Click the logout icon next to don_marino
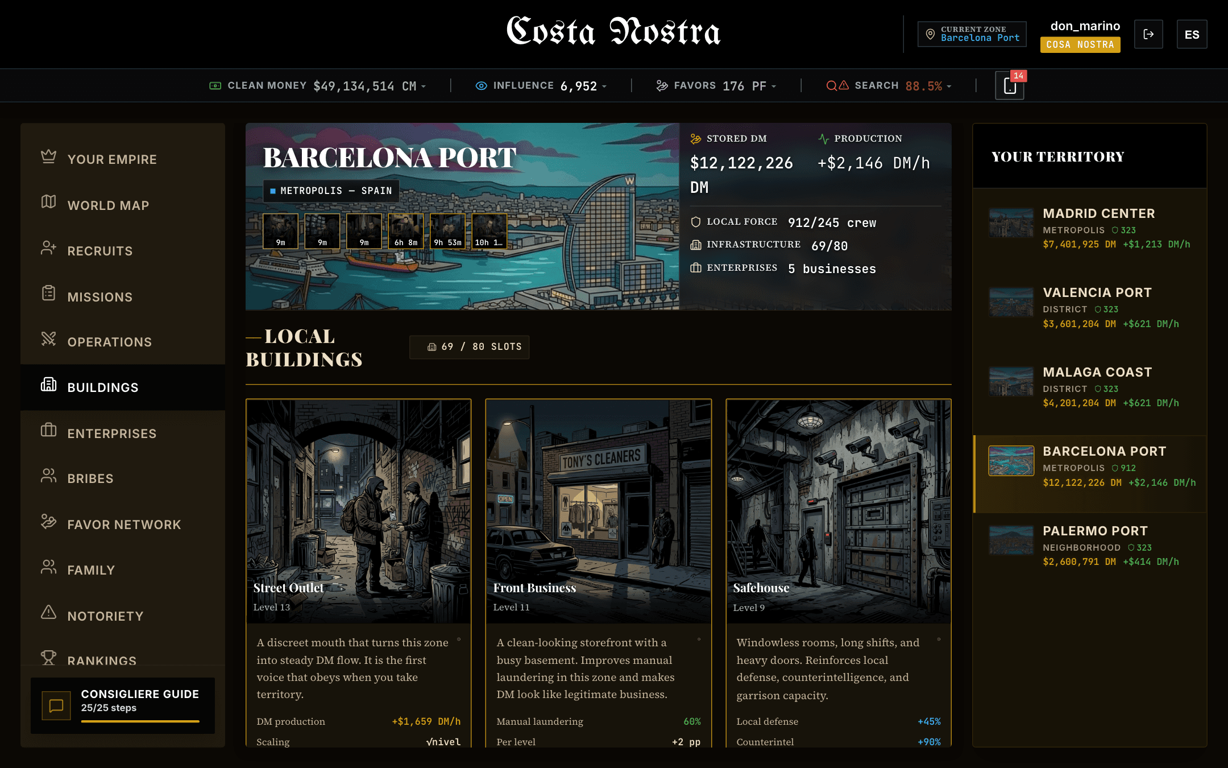 click(1148, 34)
